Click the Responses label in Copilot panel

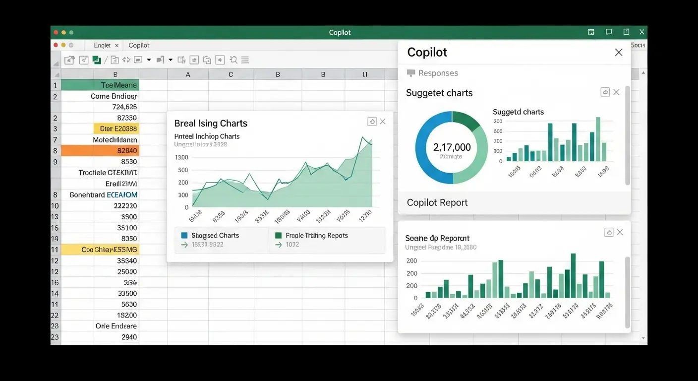coord(438,73)
